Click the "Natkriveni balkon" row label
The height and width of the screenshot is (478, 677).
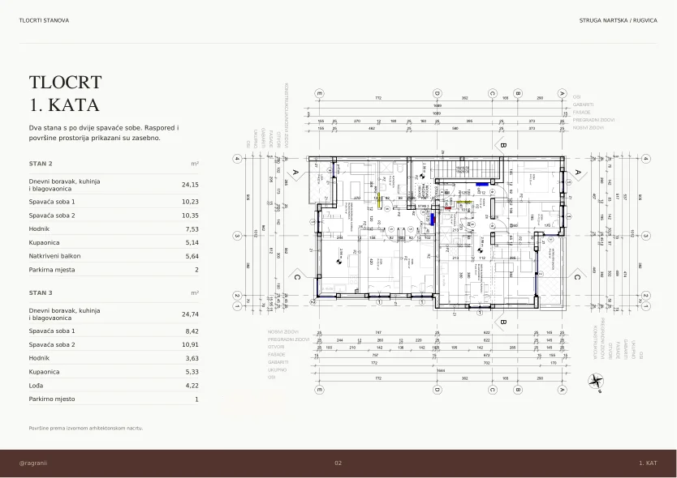[55, 256]
